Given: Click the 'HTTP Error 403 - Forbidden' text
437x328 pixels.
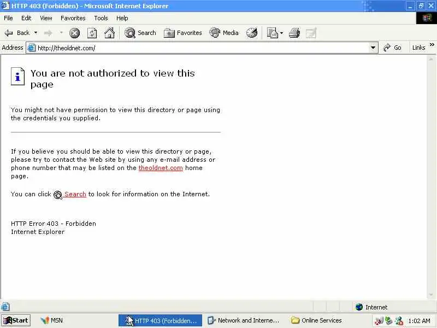Looking at the screenshot, I should point(54,224).
